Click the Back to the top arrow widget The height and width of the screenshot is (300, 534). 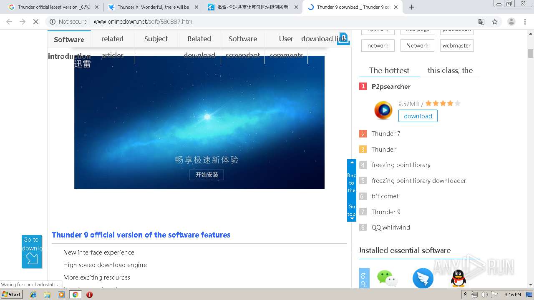(352, 190)
